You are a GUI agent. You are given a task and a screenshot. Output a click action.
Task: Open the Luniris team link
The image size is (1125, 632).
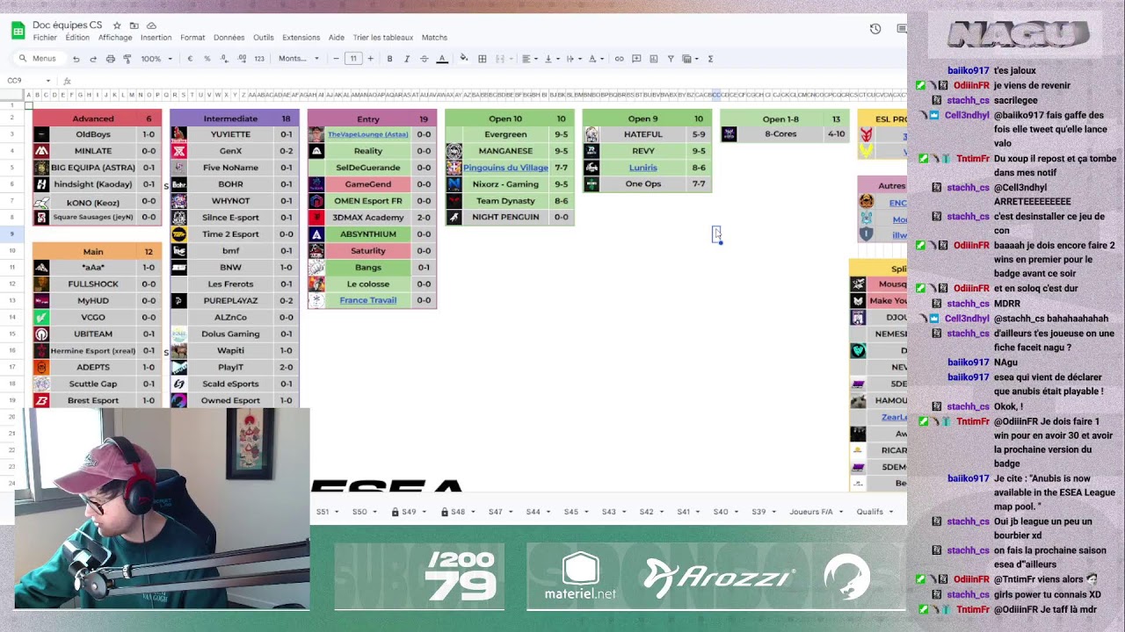[x=643, y=168]
